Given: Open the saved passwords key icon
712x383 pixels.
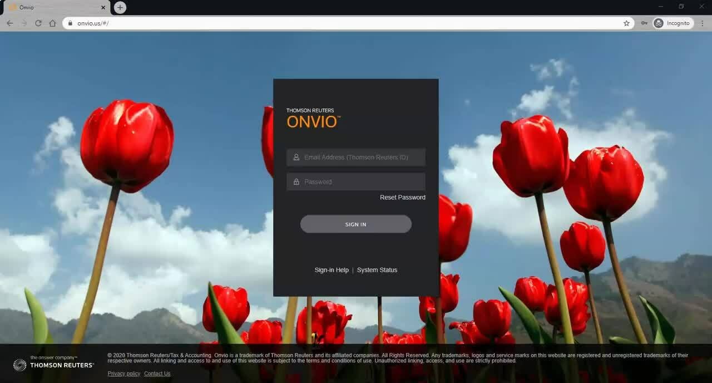Looking at the screenshot, I should pyautogui.click(x=644, y=23).
